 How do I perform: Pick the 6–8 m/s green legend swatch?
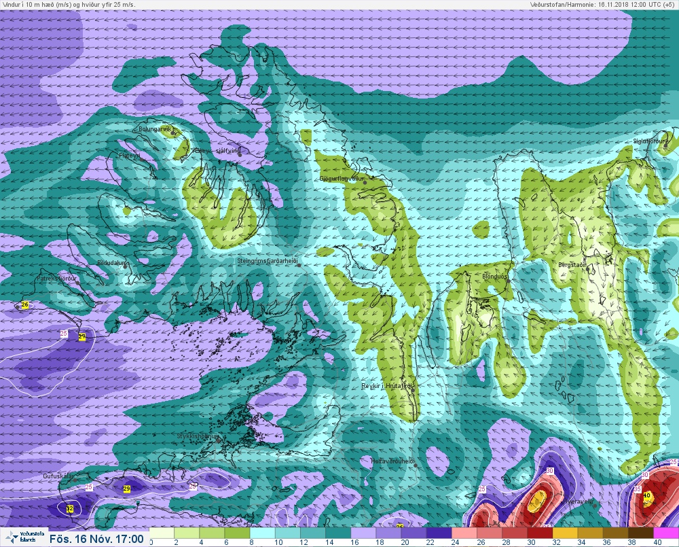tap(238, 533)
